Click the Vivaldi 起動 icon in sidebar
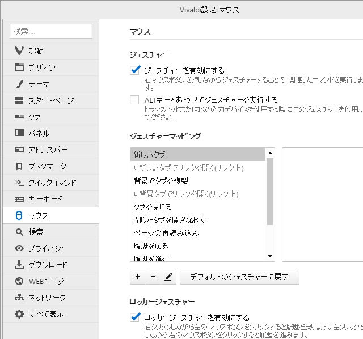Image resolution: width=363 pixels, height=339 pixels. [19, 51]
